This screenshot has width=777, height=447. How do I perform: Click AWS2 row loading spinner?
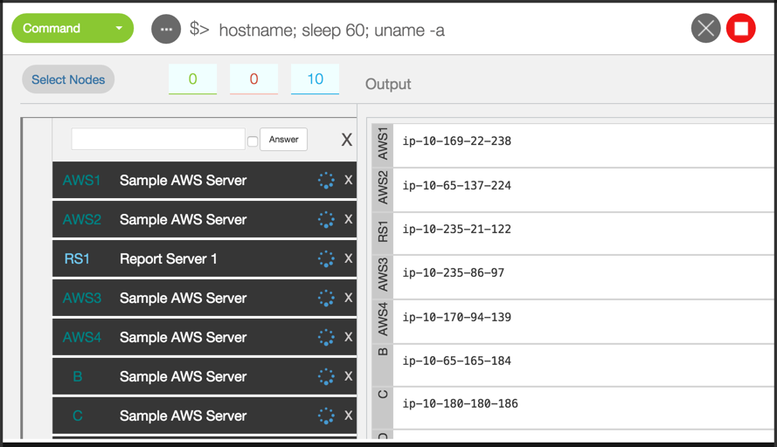tap(326, 219)
